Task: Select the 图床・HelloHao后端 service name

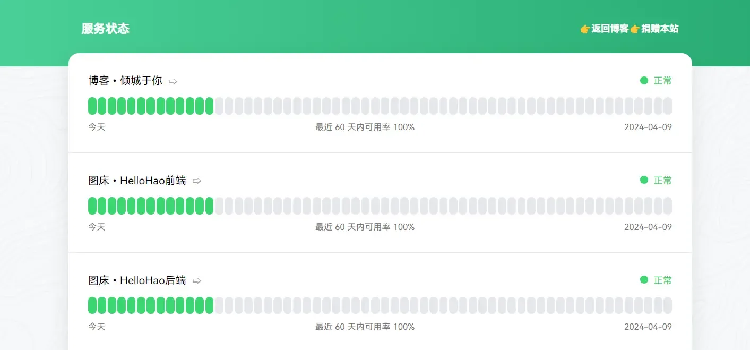Action: point(137,280)
